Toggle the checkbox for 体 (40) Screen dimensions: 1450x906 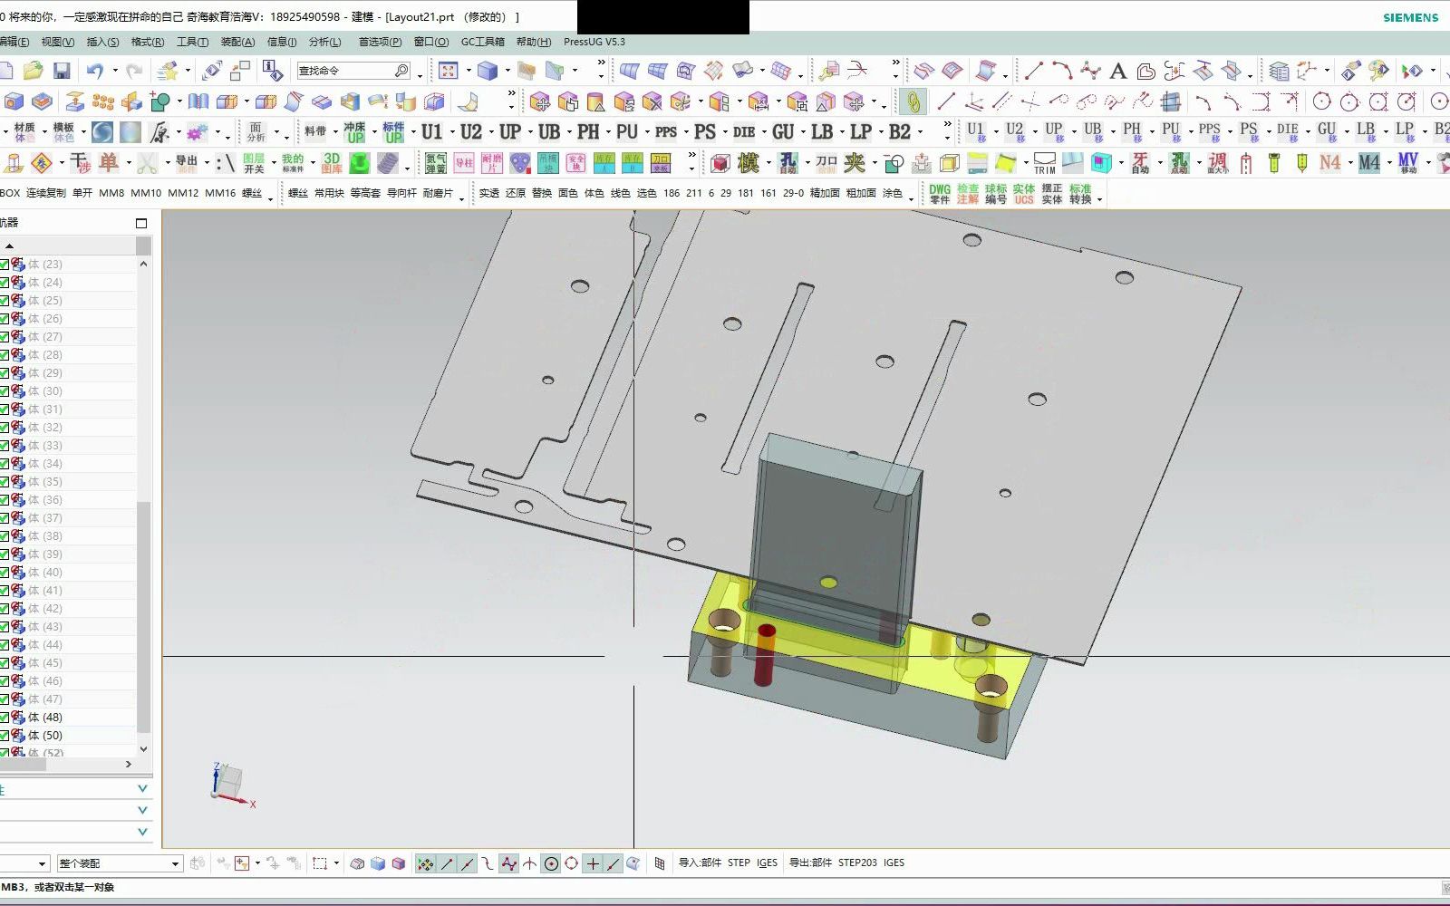[5, 573]
